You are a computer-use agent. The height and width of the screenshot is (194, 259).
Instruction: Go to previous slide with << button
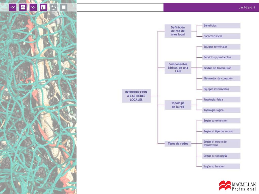click(x=13, y=7)
